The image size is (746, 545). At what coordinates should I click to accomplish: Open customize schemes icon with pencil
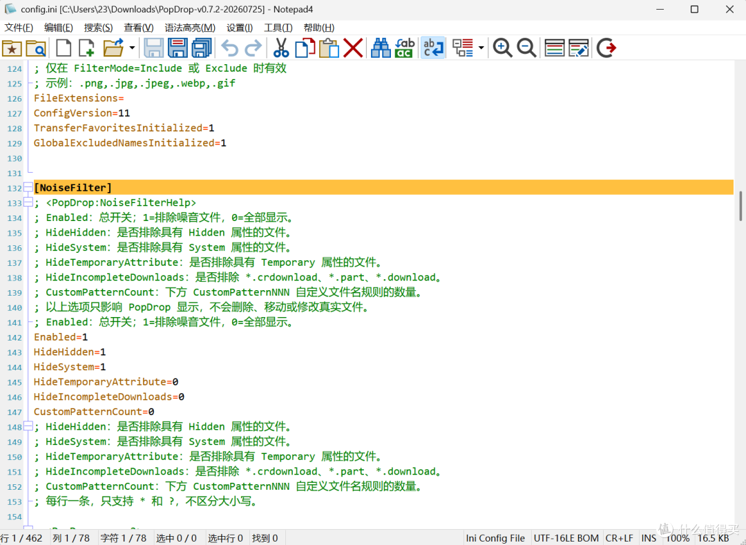point(578,48)
